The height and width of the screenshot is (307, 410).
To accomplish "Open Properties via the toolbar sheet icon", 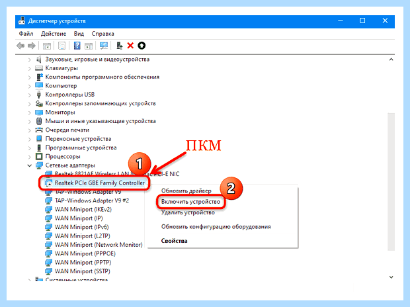I will (61, 46).
